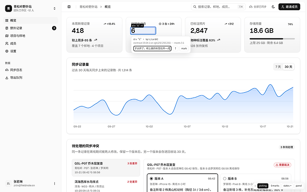This screenshot has width=307, height=192.
Task: Open the states dropdown in overlay toolbar
Action: (x=287, y=186)
